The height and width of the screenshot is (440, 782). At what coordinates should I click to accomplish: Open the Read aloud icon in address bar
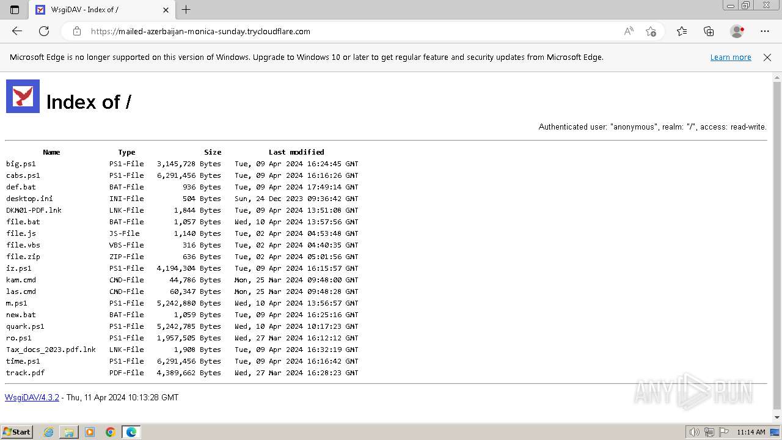629,31
